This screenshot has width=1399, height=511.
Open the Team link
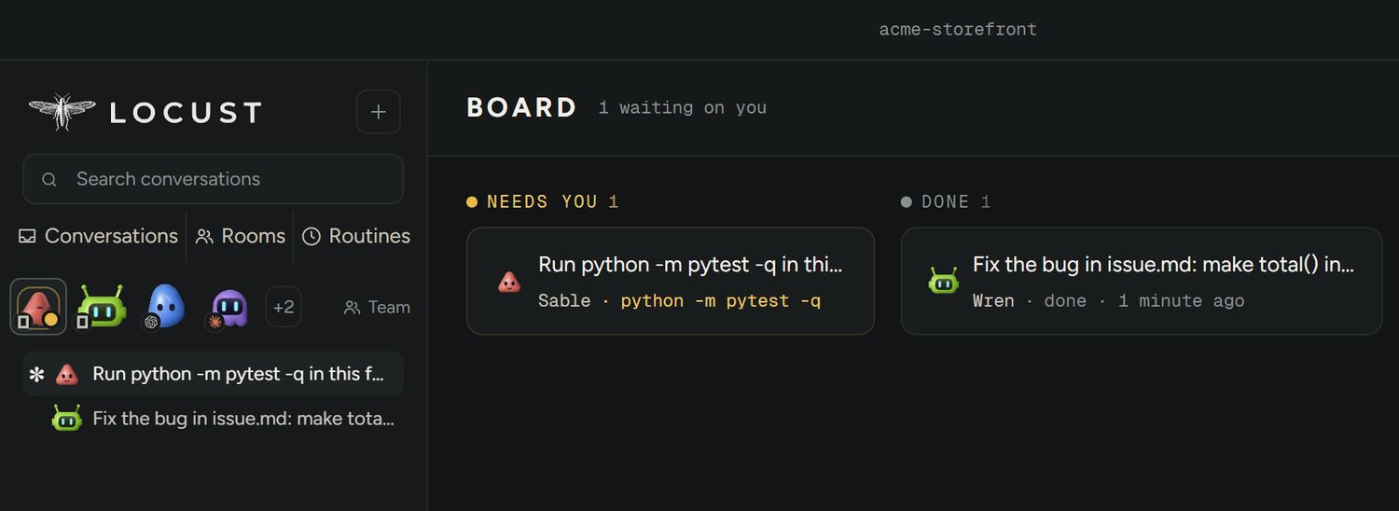377,307
